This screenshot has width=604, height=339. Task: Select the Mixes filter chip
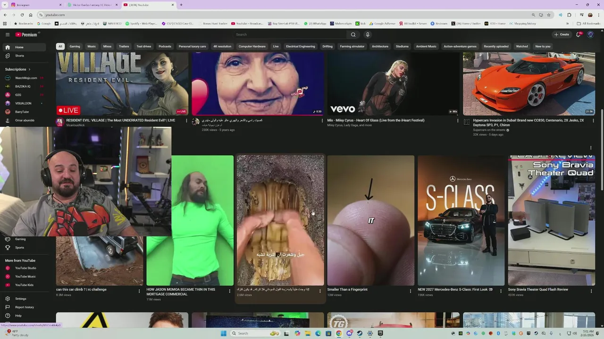coord(107,46)
